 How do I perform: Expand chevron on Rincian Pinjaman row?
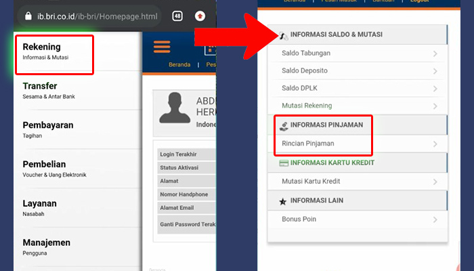(435, 144)
